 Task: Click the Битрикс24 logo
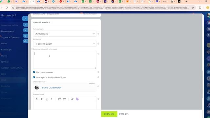pos(9,15)
